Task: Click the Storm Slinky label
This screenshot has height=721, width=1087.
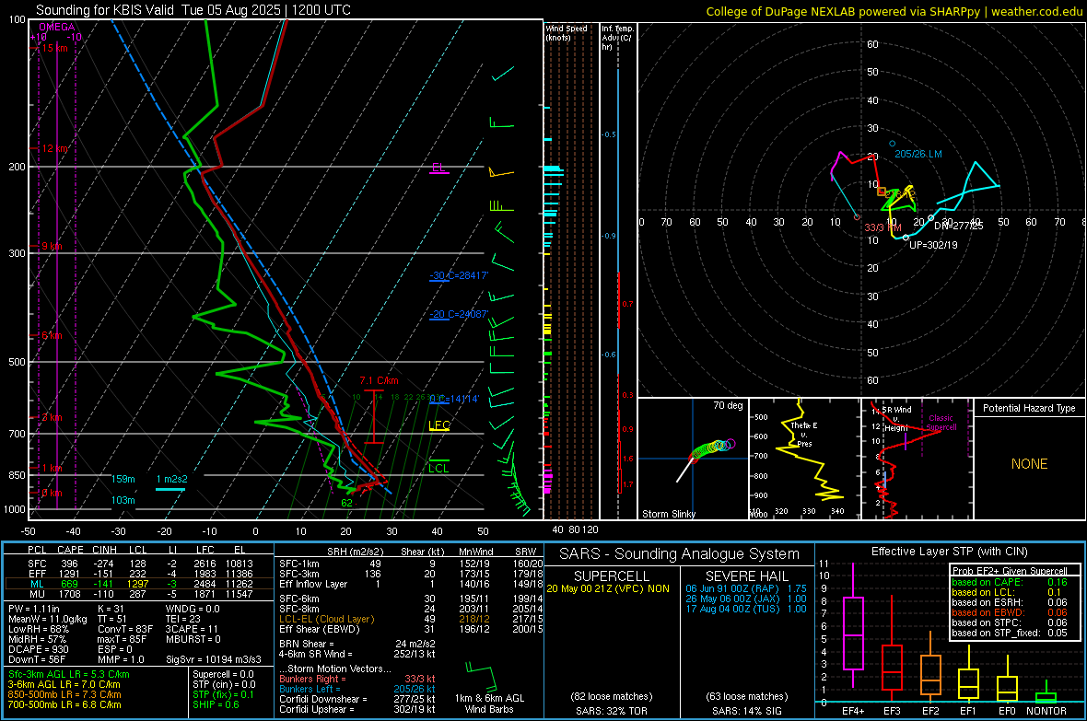Action: [668, 514]
